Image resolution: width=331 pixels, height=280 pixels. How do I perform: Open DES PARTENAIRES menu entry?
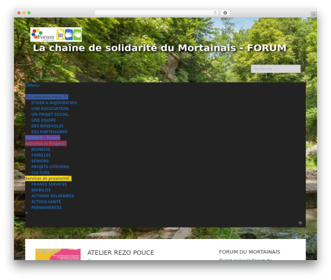pyautogui.click(x=50, y=132)
